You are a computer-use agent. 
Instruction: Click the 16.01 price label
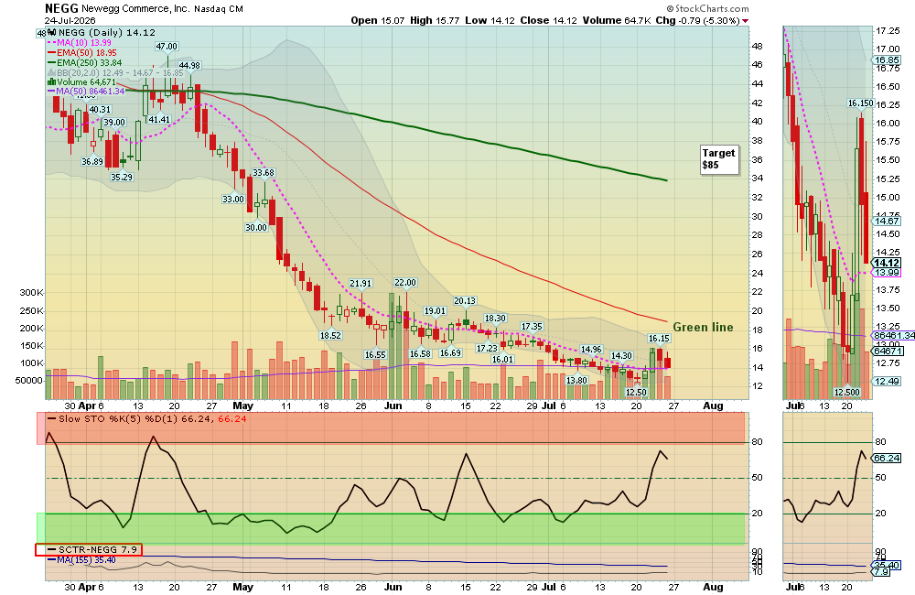pyautogui.click(x=501, y=359)
